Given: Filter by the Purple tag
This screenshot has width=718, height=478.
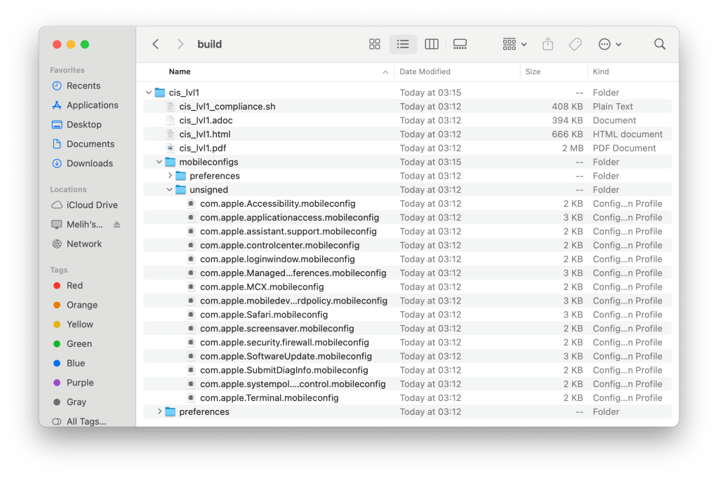Looking at the screenshot, I should click(80, 383).
